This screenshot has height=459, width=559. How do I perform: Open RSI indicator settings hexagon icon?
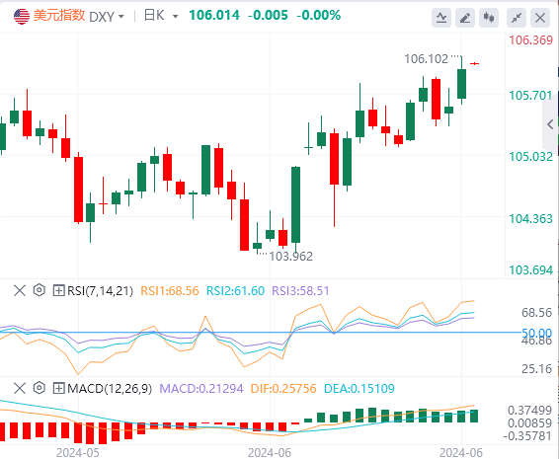(x=40, y=290)
